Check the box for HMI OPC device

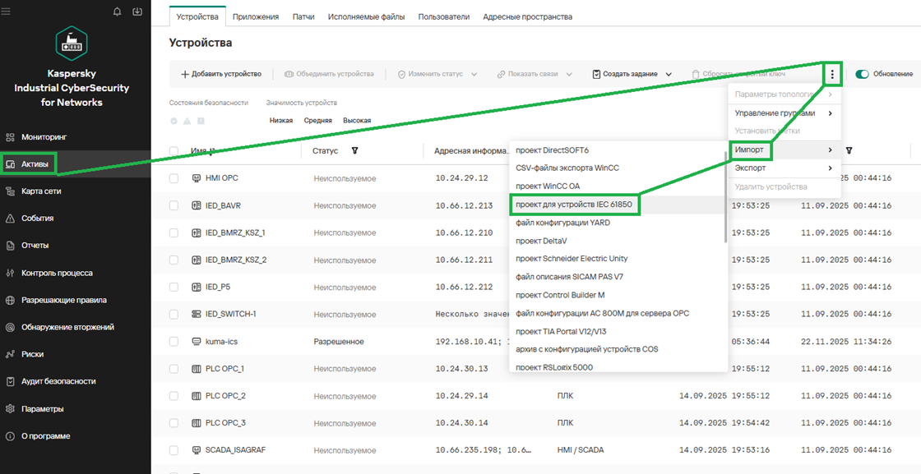click(x=174, y=178)
